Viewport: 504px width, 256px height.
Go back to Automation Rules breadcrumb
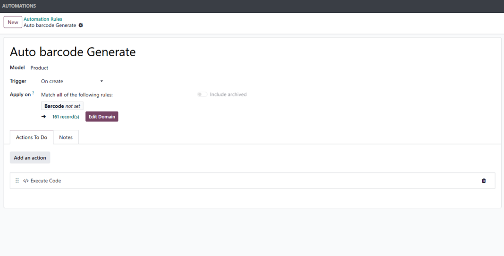[x=43, y=19]
